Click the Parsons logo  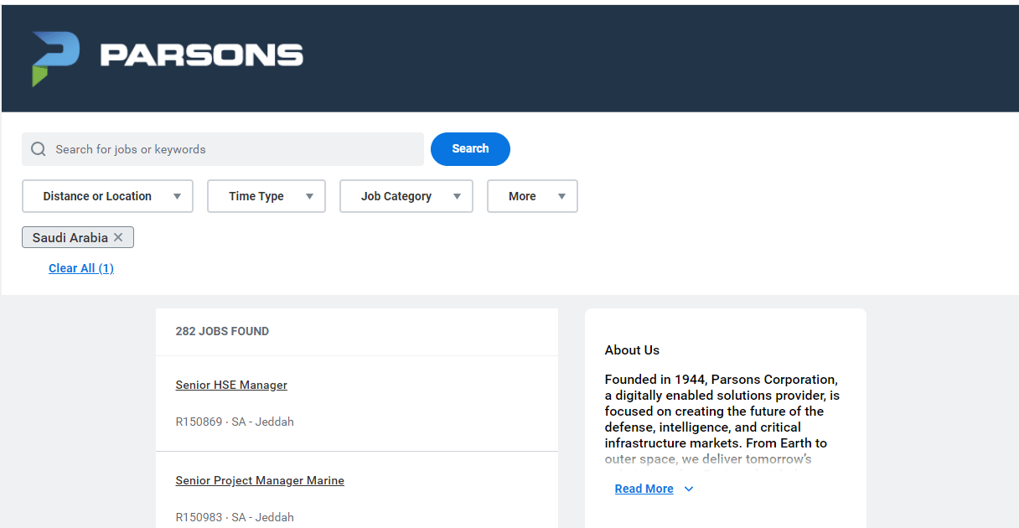[x=168, y=59]
